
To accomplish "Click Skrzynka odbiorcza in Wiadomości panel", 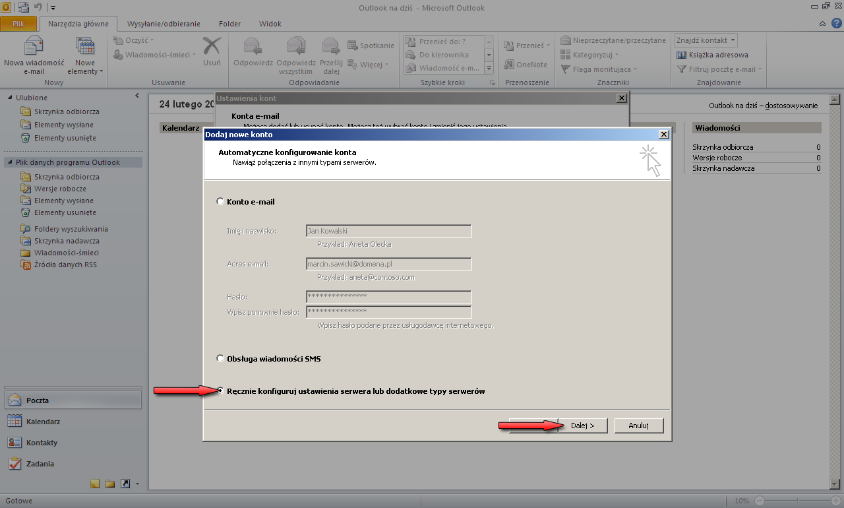I will point(723,147).
